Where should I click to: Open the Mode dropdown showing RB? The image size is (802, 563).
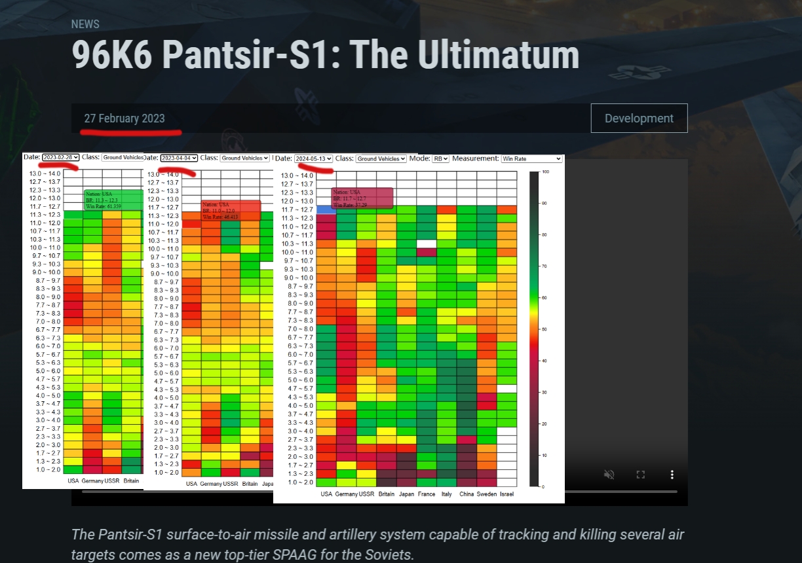pos(440,158)
